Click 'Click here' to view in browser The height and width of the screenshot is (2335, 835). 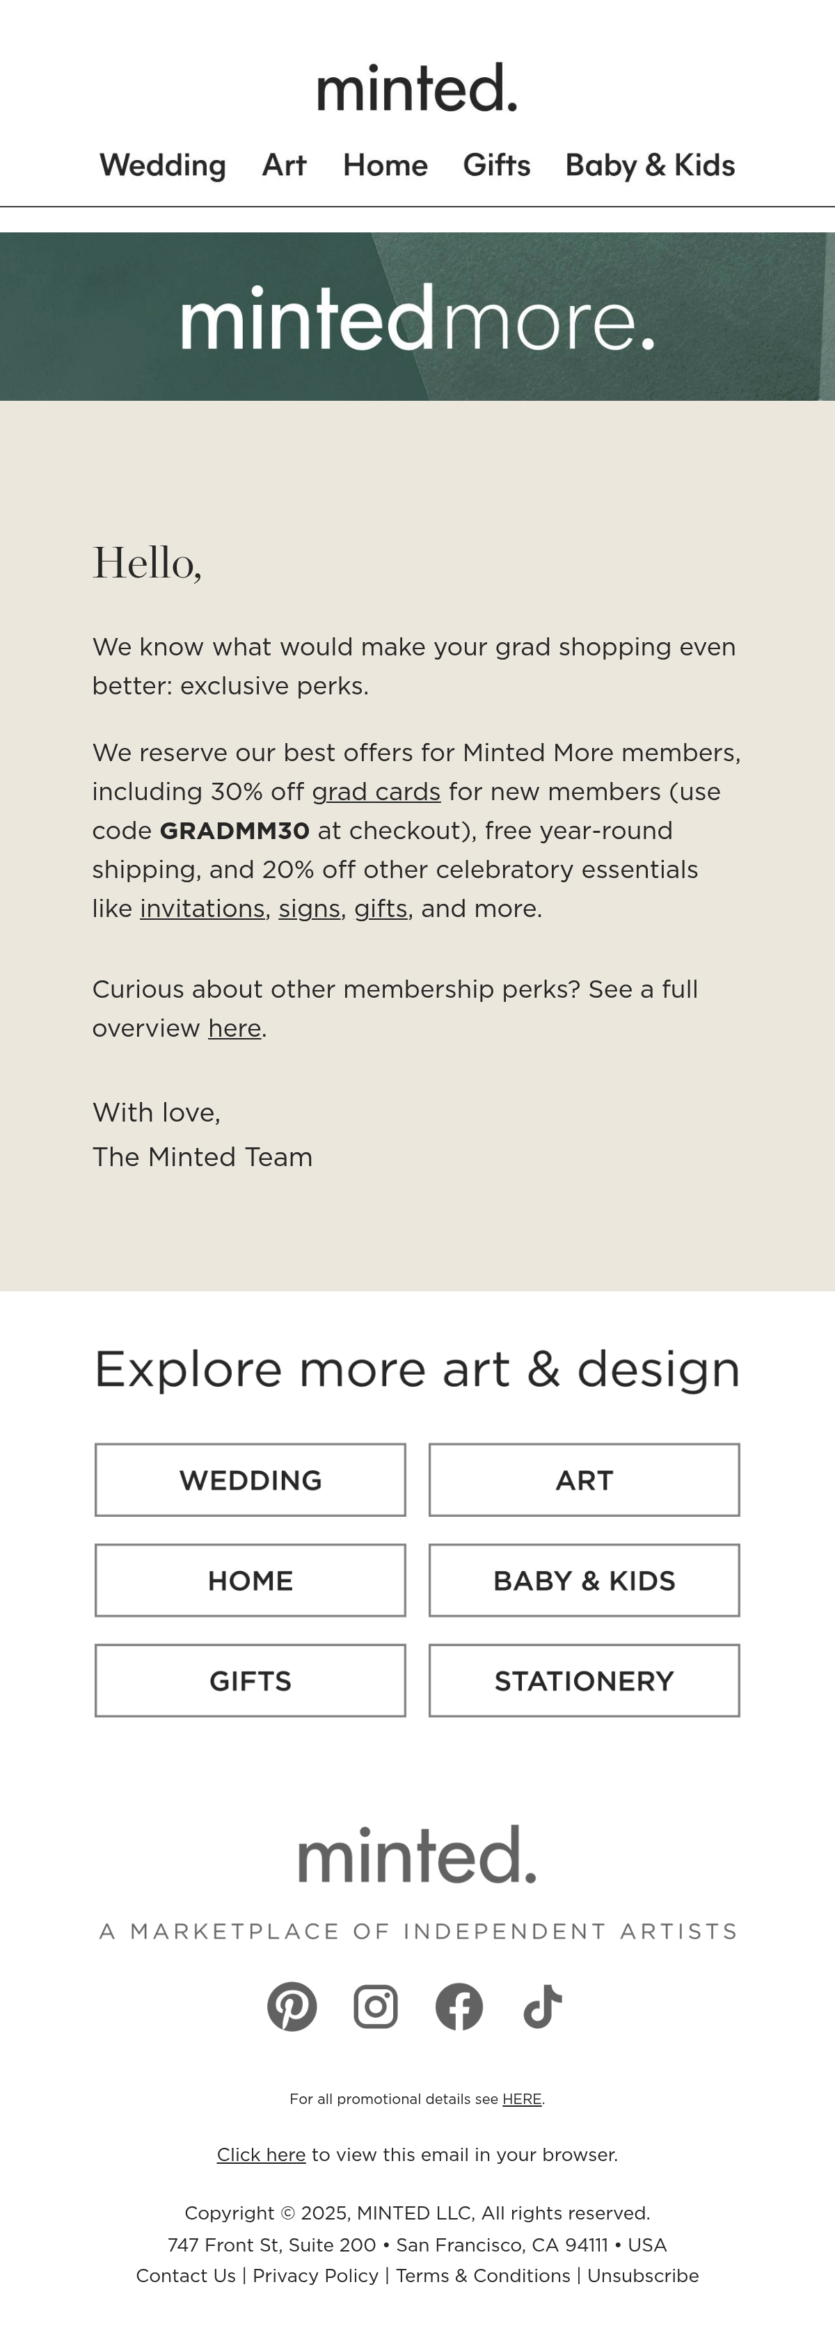point(261,2155)
